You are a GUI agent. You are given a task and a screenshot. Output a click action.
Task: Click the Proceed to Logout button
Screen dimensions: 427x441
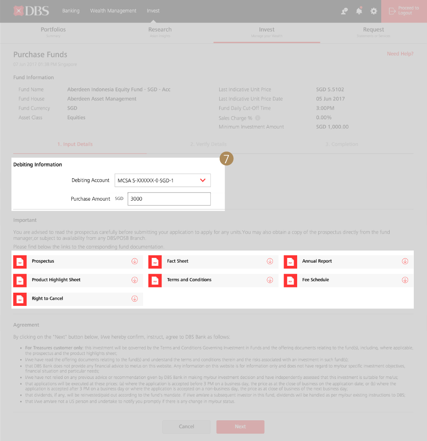404,11
